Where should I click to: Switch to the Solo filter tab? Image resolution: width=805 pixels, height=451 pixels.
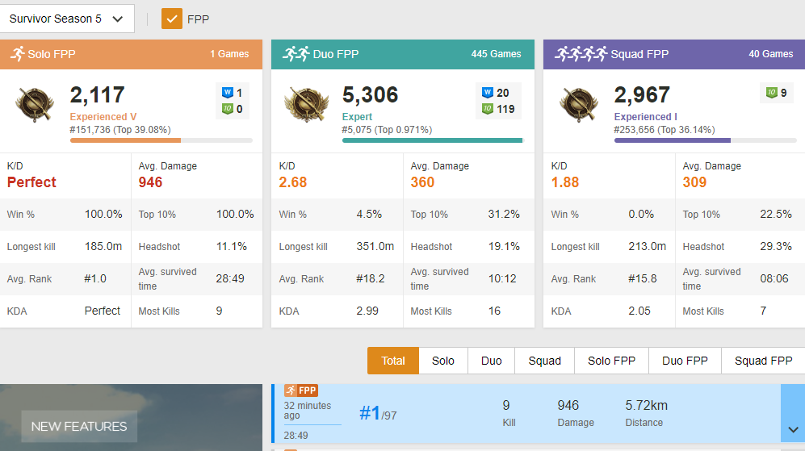(x=443, y=361)
